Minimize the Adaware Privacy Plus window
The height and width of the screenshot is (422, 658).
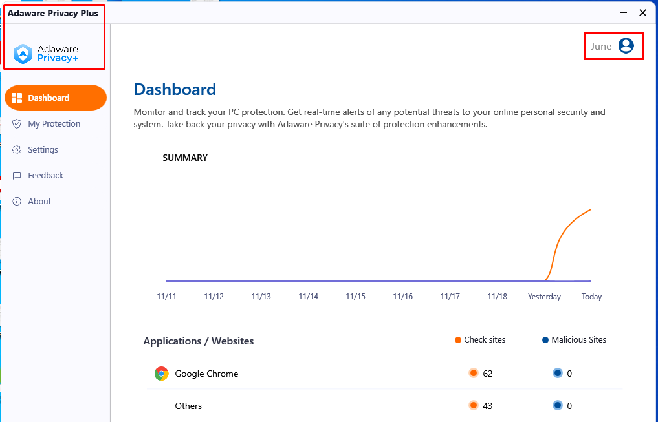click(623, 12)
